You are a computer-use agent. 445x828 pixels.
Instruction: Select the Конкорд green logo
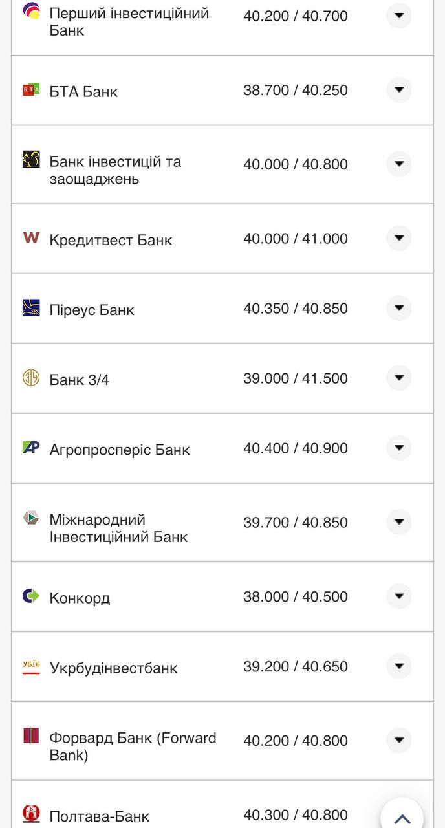29,596
